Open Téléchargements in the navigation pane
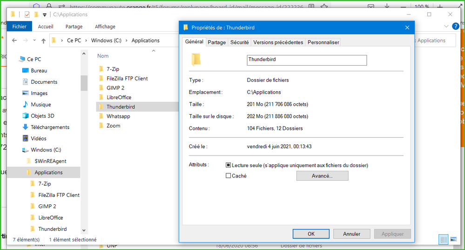 pos(50,127)
